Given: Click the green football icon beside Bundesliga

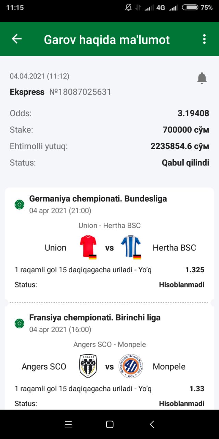Looking at the screenshot, I should click(20, 205).
